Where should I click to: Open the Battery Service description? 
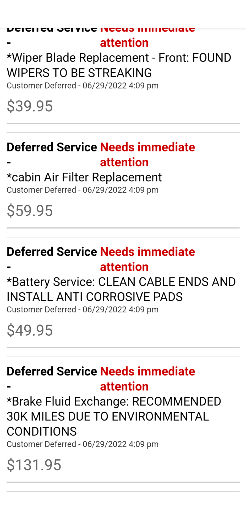[121, 289]
